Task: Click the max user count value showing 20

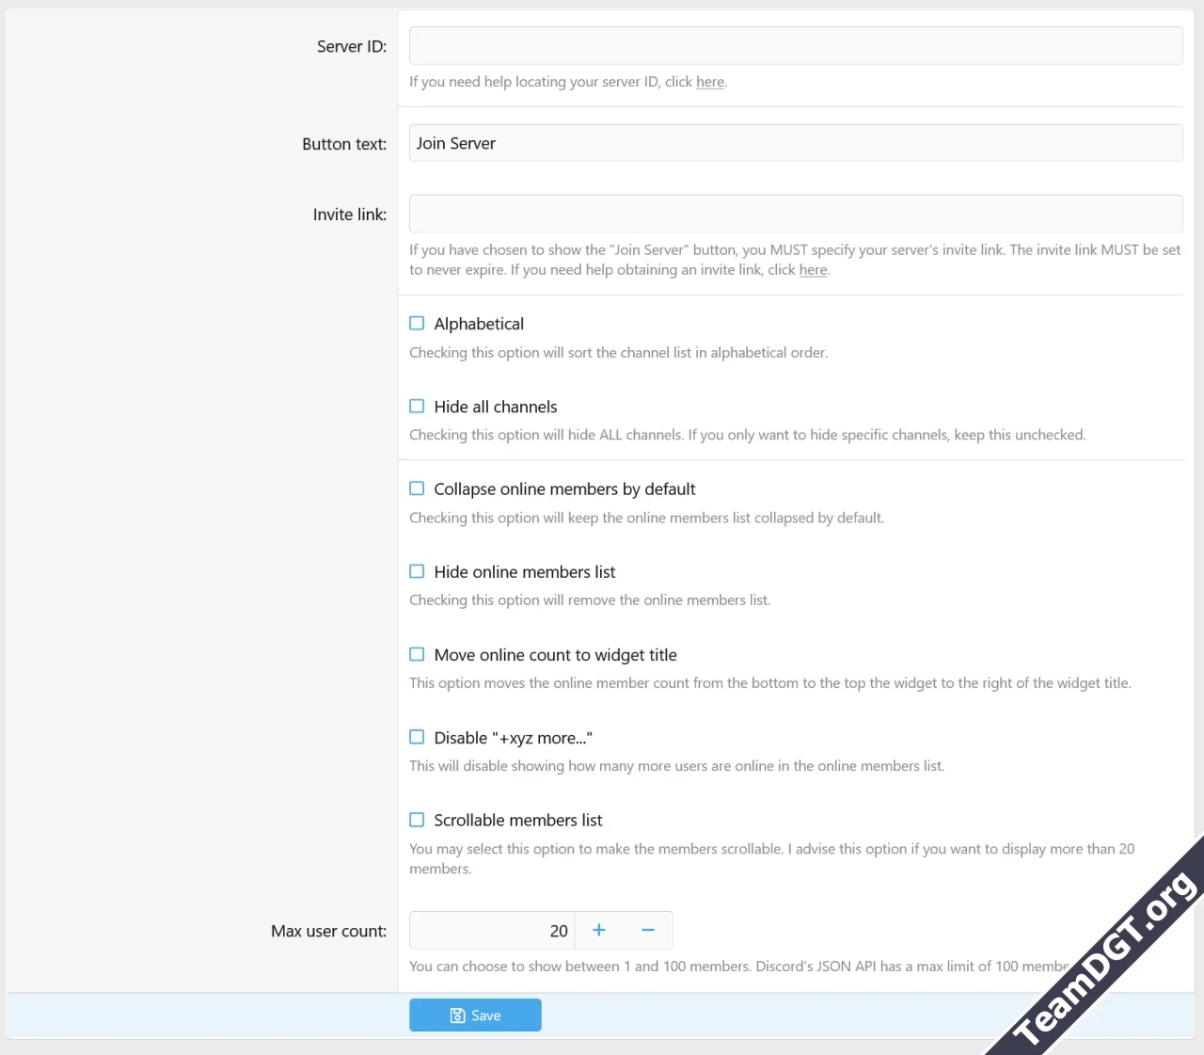Action: click(x=559, y=930)
